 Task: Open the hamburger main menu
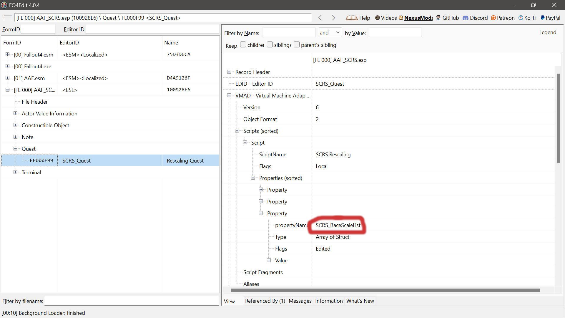(x=8, y=18)
